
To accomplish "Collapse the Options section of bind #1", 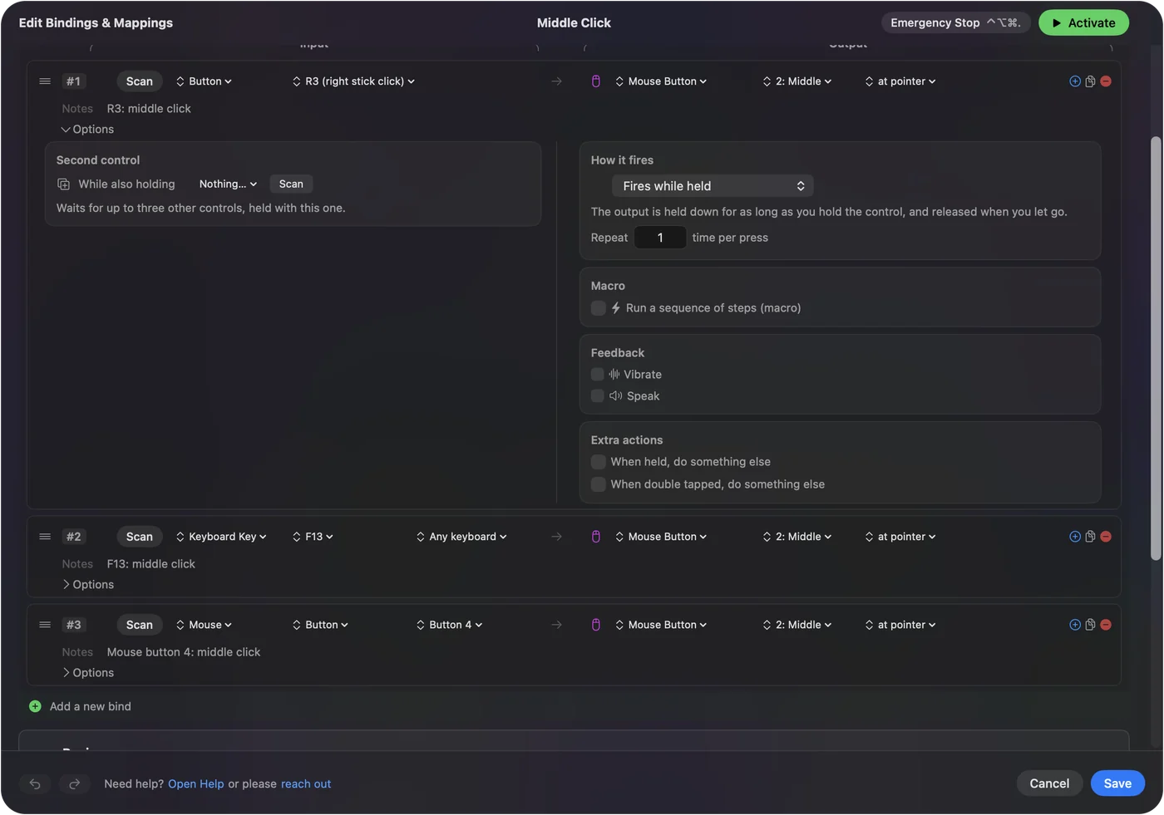I will pos(87,130).
